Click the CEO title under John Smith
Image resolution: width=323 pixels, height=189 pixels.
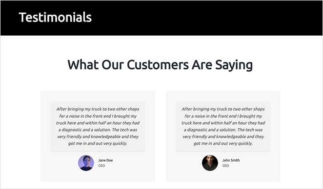pos(225,166)
